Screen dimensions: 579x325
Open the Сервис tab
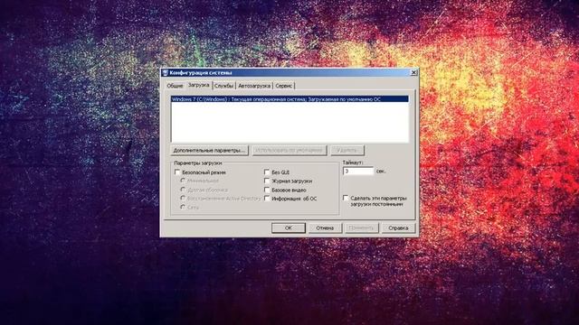[x=283, y=86]
